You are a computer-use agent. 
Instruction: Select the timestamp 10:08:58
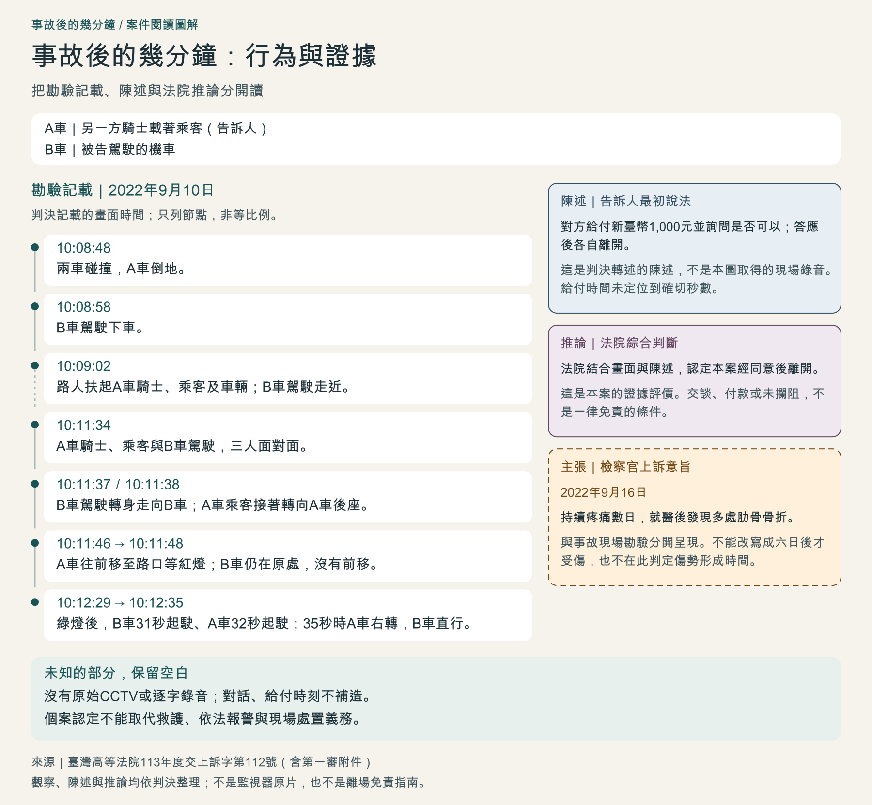tap(84, 307)
